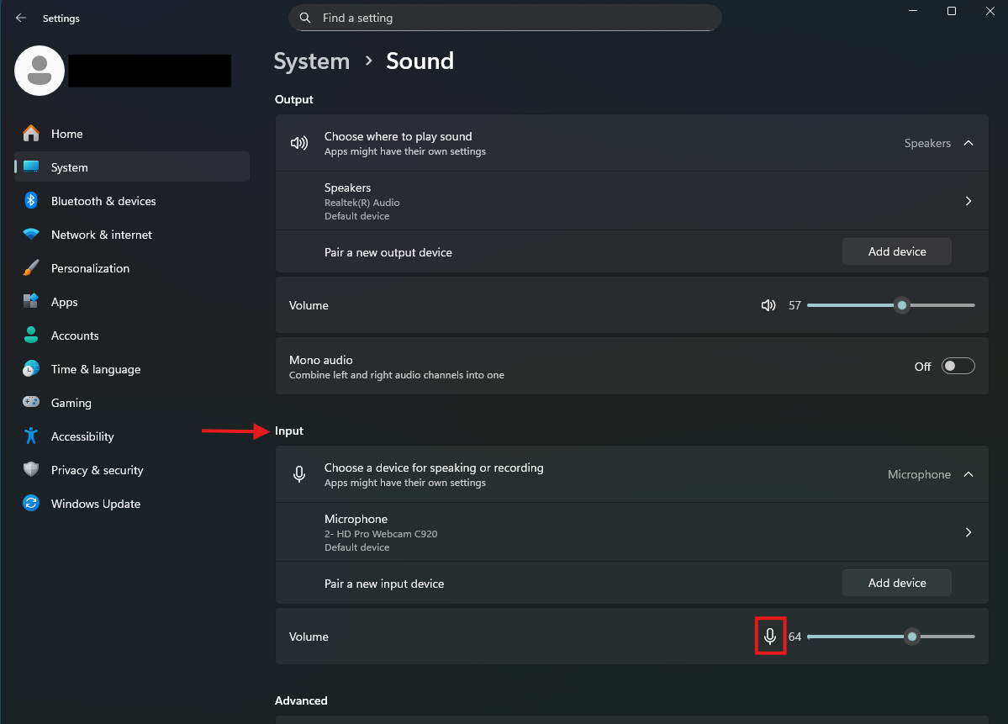
Task: Click the Personalization paintbrush icon
Action: (x=31, y=268)
